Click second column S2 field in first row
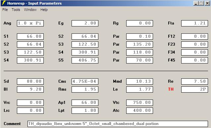This screenshot has height=128, width=211. (85, 36)
